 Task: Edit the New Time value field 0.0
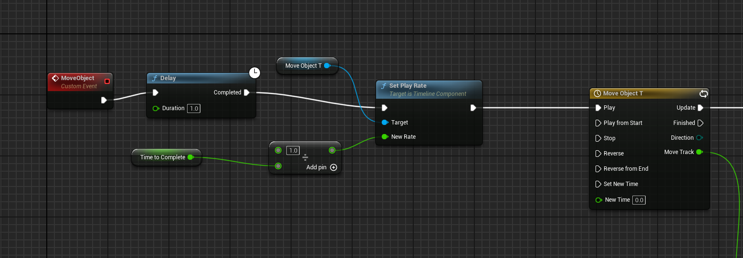pos(639,200)
